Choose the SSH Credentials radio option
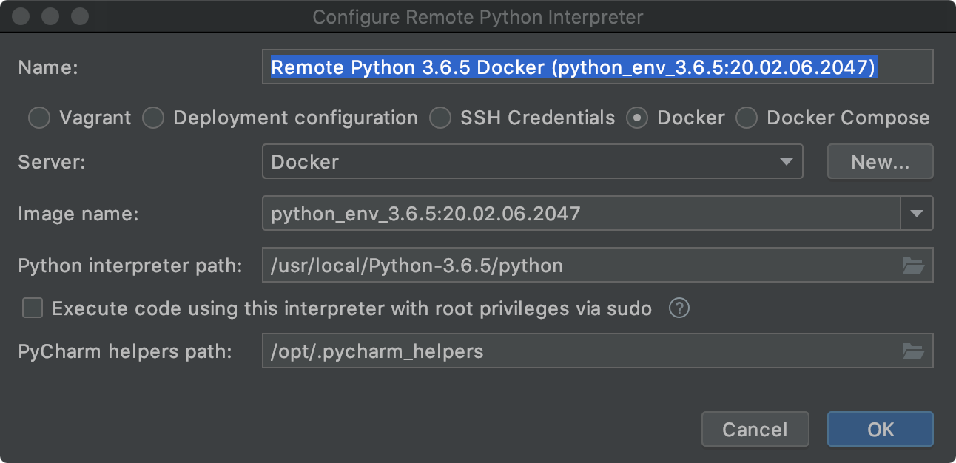Screen dimensions: 956x463 click(x=440, y=118)
